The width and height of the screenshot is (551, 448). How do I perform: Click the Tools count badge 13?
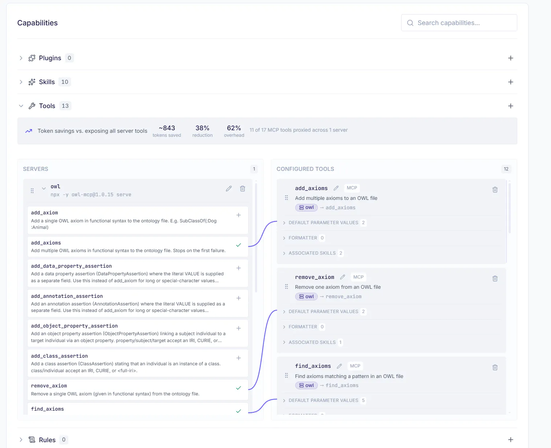point(65,106)
